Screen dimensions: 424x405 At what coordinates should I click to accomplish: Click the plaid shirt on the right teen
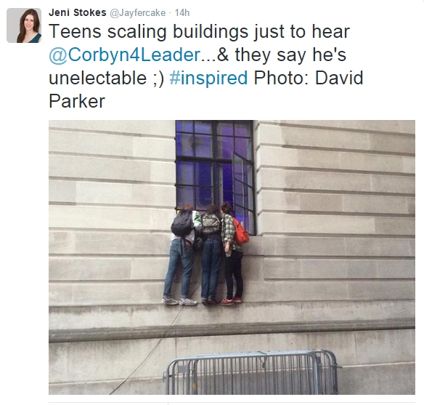229,233
